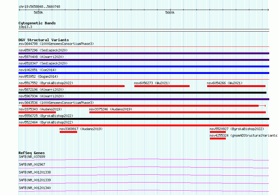Image resolution: width=278 pixels, height=195 pixels.
Task: Open variant nsv4255324 (gnomADStructuralVariants)
Action: tap(244, 135)
